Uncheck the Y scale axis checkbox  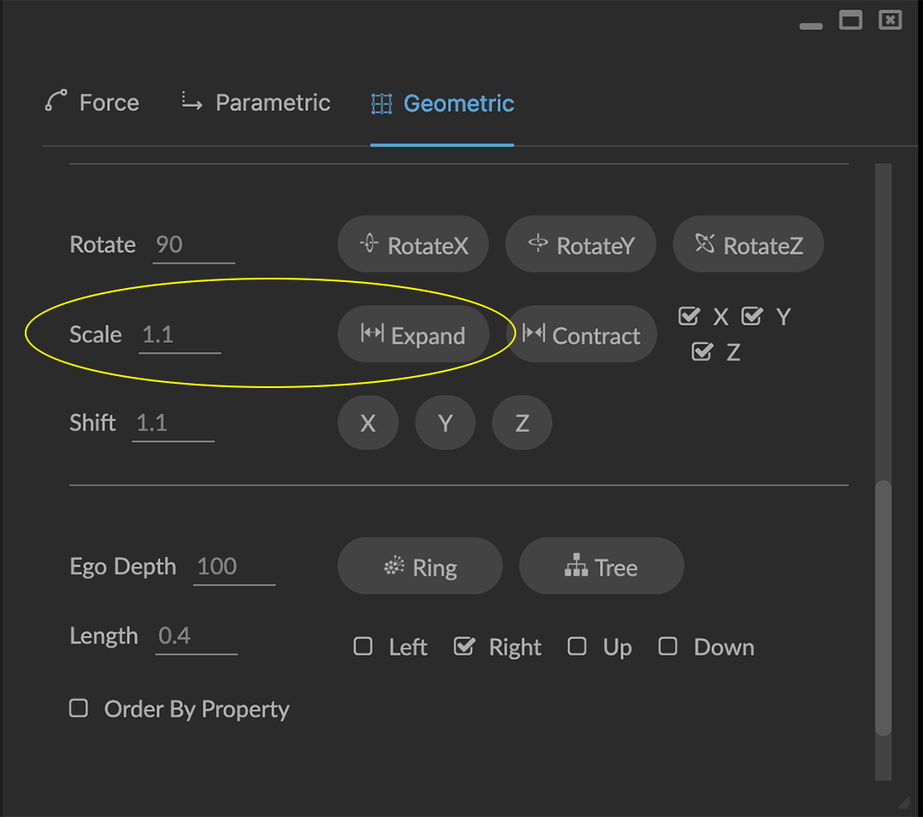(751, 316)
